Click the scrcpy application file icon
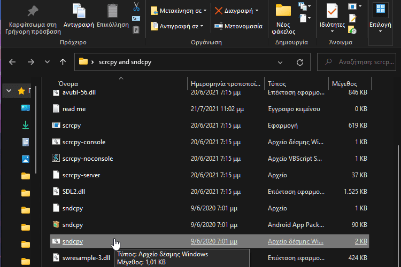Viewport: 401px width, 267px height. [x=56, y=125]
